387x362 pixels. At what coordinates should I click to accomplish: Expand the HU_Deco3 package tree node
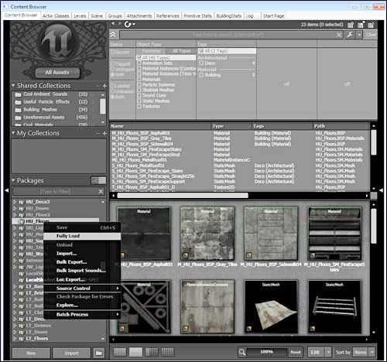15,202
